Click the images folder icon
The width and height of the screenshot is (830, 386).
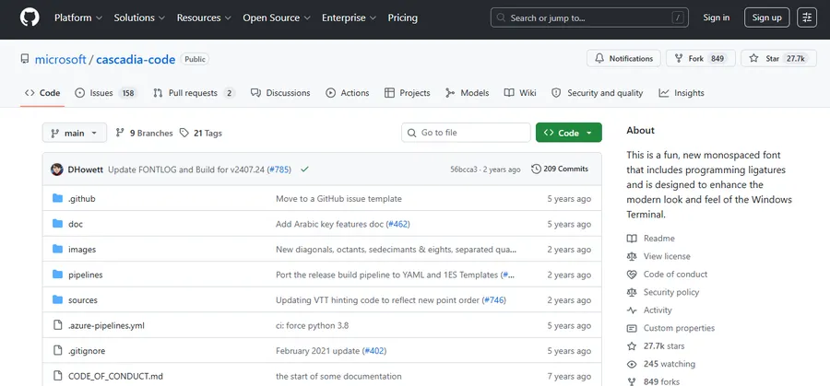click(x=58, y=249)
